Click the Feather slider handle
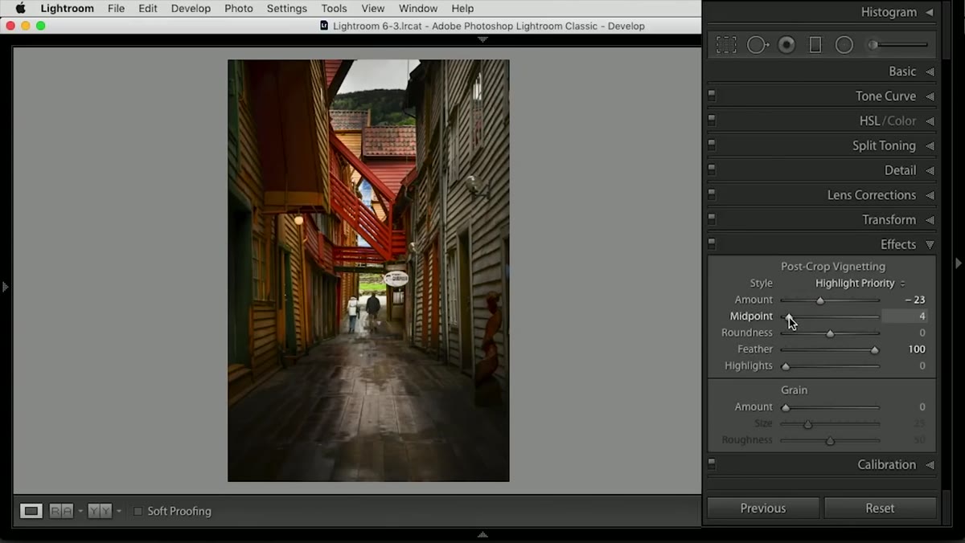Screen dimensions: 965x543 coord(875,349)
